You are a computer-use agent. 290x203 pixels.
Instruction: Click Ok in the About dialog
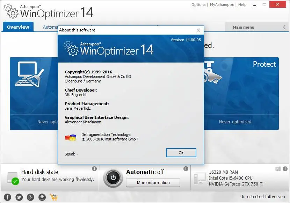point(181,153)
